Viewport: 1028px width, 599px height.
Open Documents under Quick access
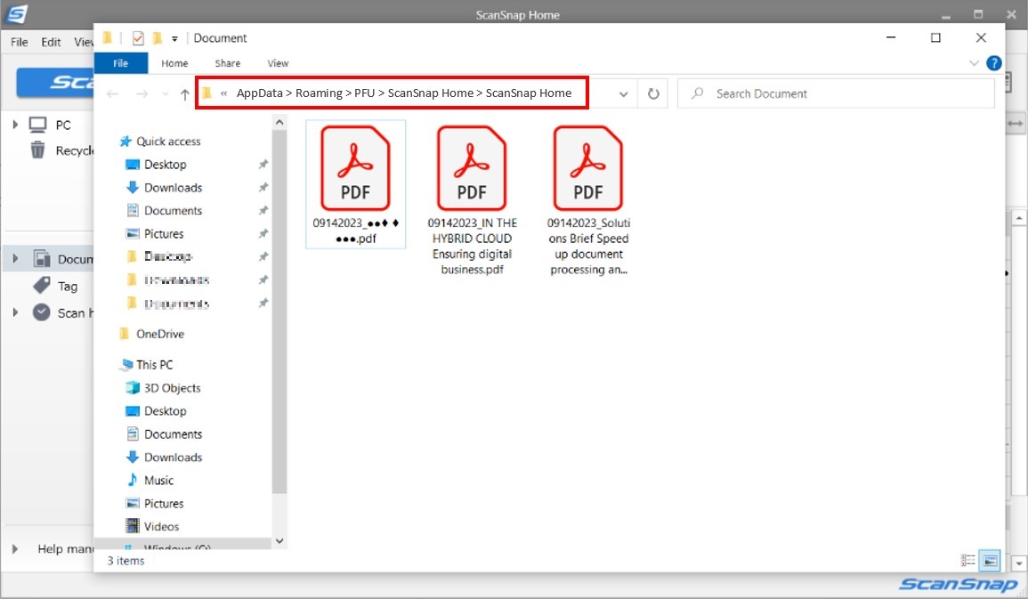pos(173,210)
